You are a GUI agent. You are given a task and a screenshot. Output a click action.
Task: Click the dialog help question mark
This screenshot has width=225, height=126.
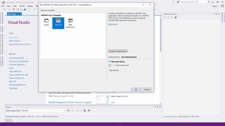(143, 5)
